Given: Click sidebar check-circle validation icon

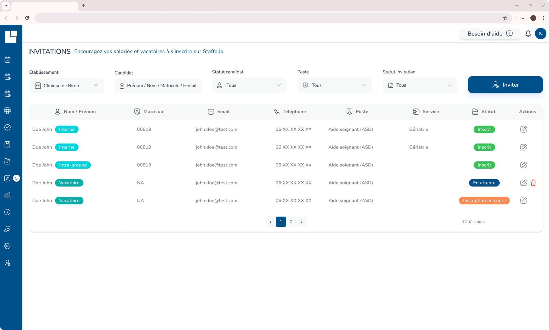Looking at the screenshot, I should point(7,127).
